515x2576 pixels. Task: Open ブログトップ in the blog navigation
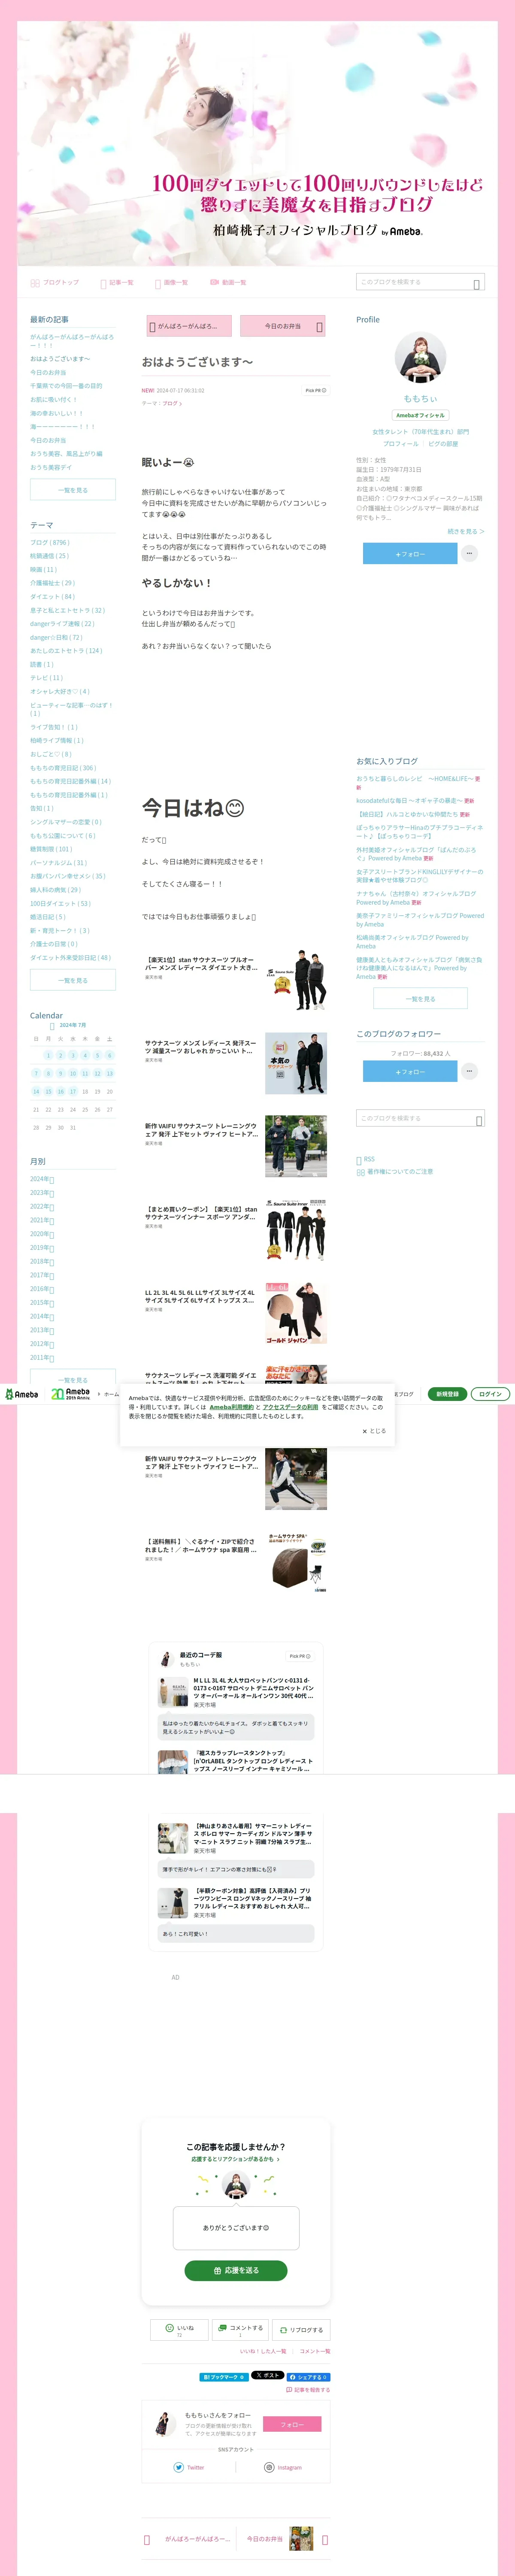[55, 283]
